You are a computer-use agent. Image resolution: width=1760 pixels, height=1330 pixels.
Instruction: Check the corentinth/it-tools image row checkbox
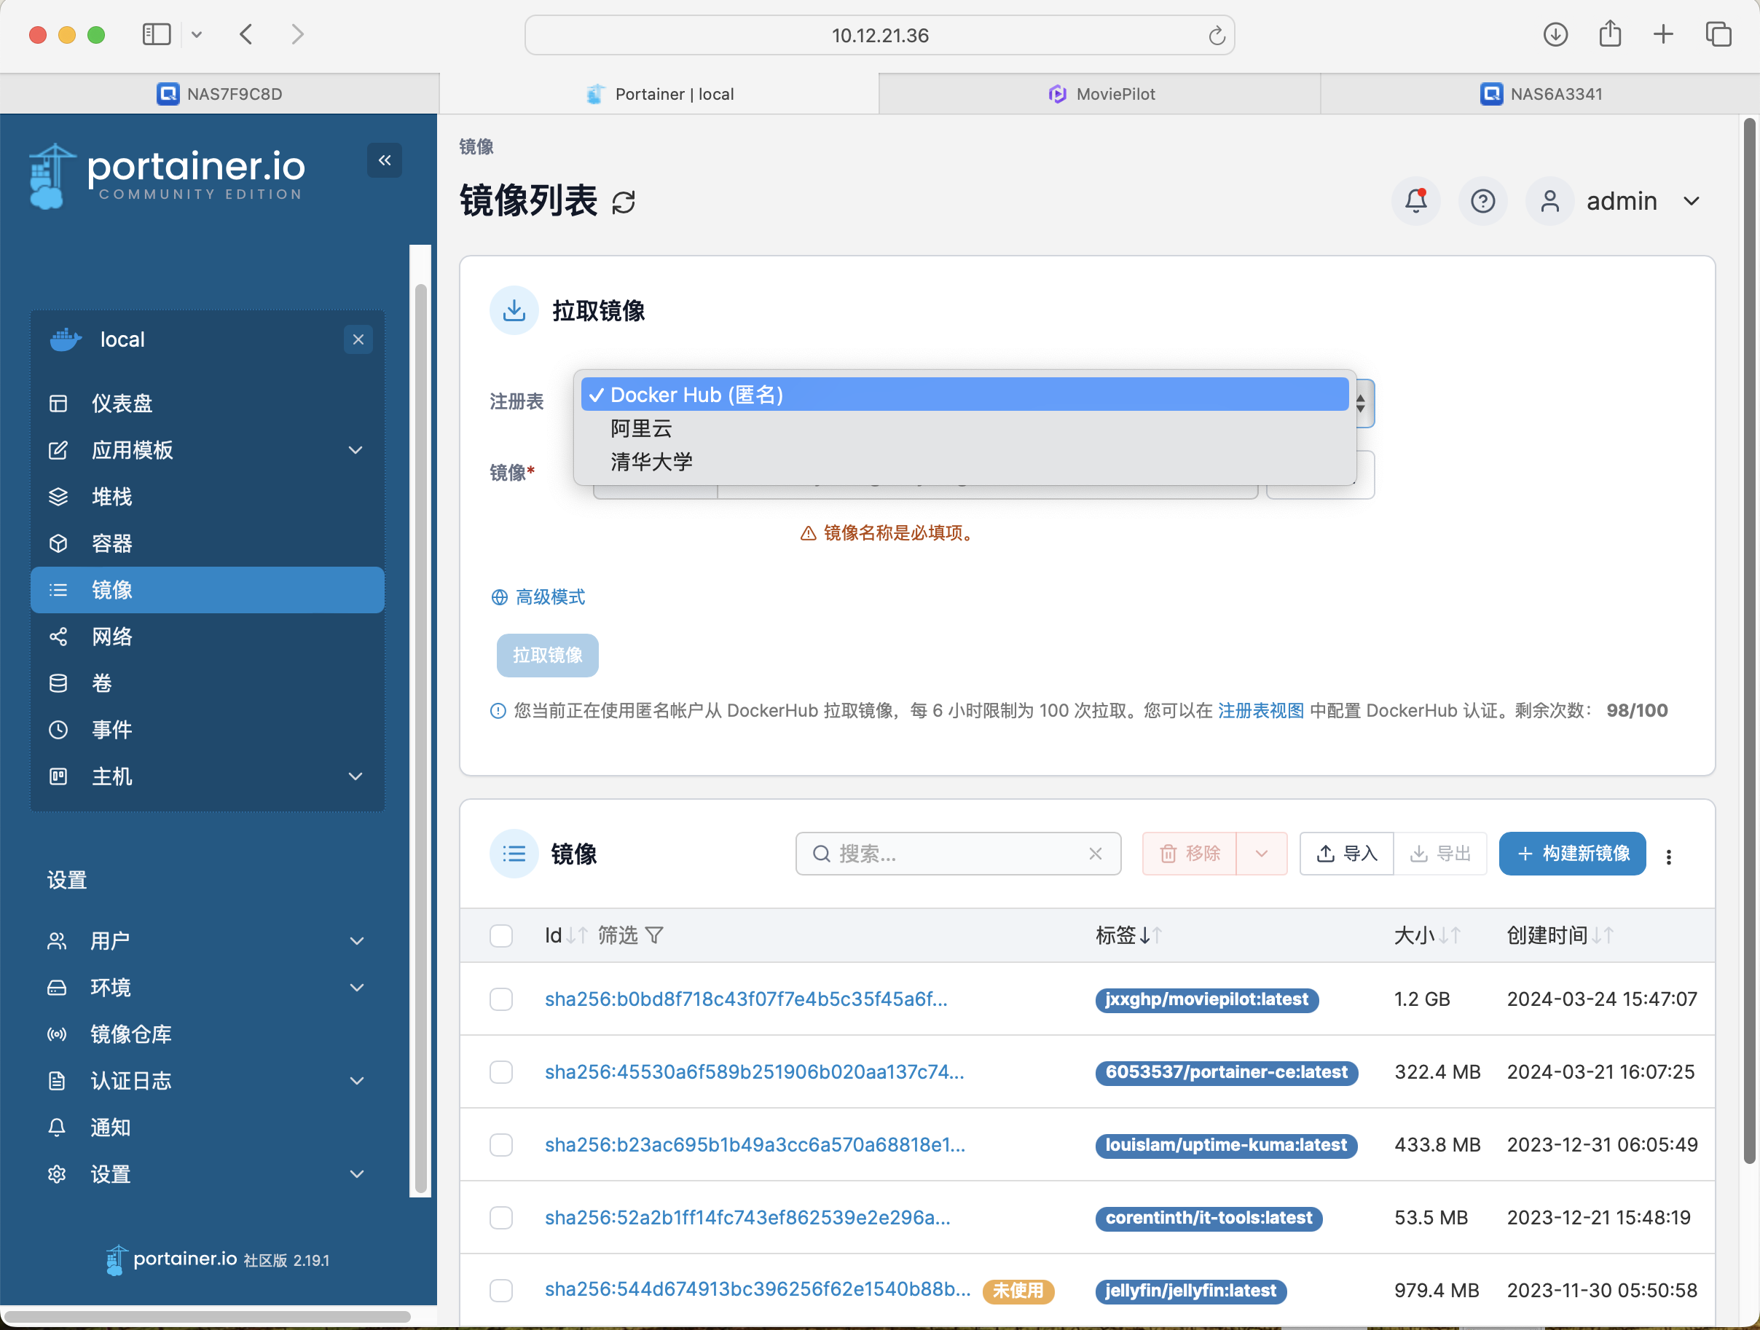(501, 1218)
